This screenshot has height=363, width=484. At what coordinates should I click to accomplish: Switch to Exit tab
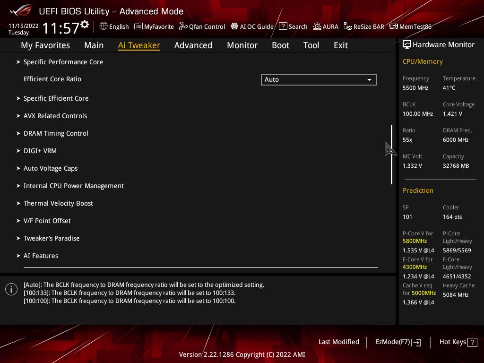[x=341, y=45]
